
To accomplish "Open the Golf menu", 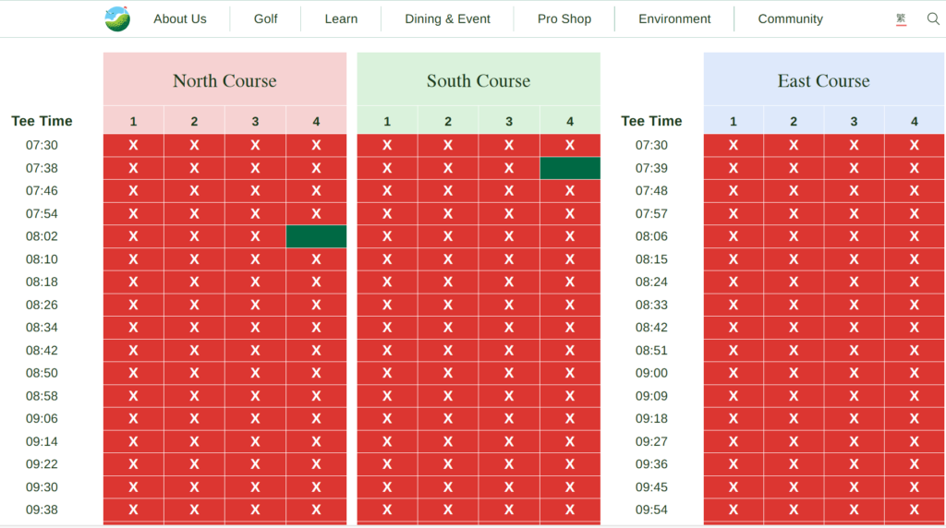I will 266,18.
